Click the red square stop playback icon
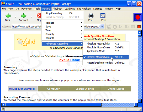143x112 pixels. tap(139, 27)
